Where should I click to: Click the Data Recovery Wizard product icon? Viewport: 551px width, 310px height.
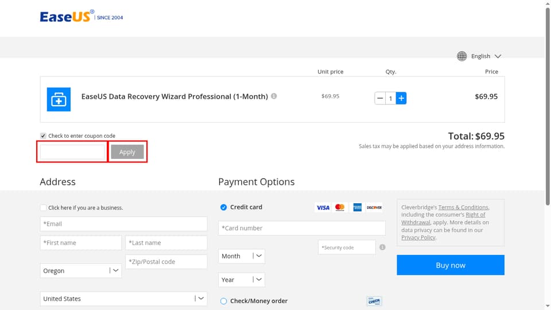(59, 99)
